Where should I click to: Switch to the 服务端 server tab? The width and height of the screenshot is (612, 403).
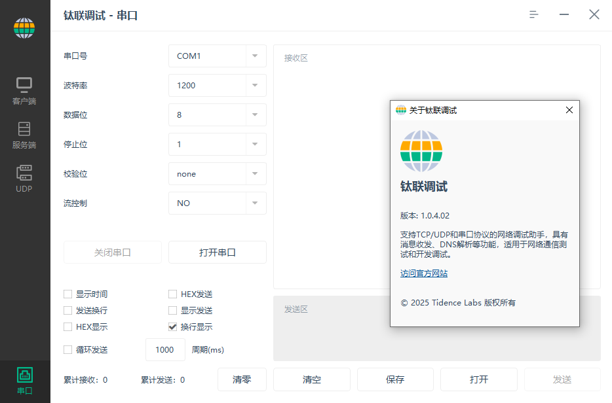(x=24, y=135)
